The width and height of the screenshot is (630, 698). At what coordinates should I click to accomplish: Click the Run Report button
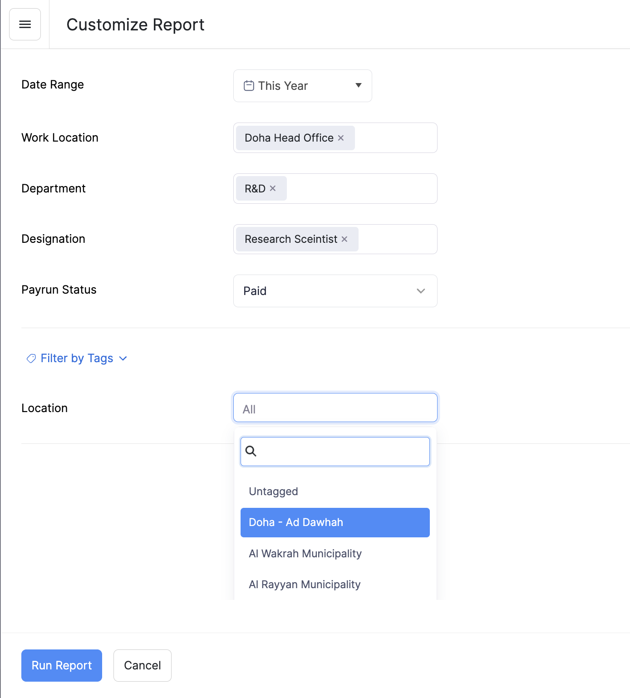(x=61, y=665)
